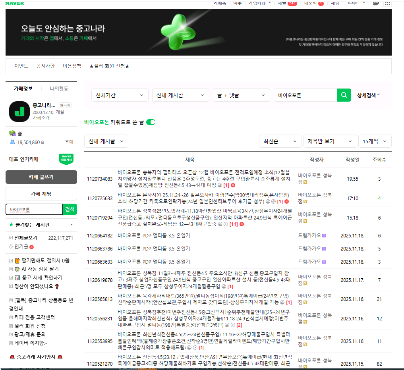Click the sidebar search input field
Viewport: 404px width, 370px height.
(x=34, y=209)
